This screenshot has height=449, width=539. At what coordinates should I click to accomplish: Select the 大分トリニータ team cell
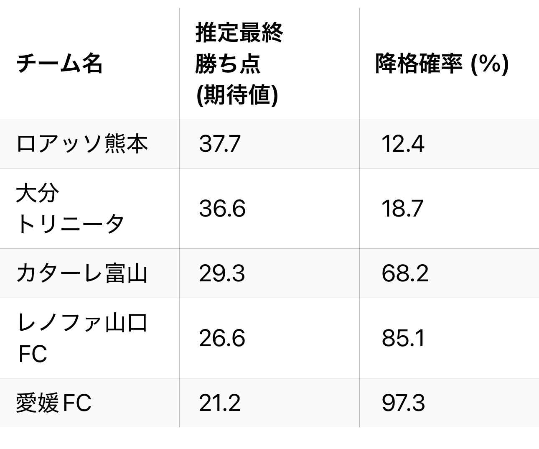pos(70,208)
